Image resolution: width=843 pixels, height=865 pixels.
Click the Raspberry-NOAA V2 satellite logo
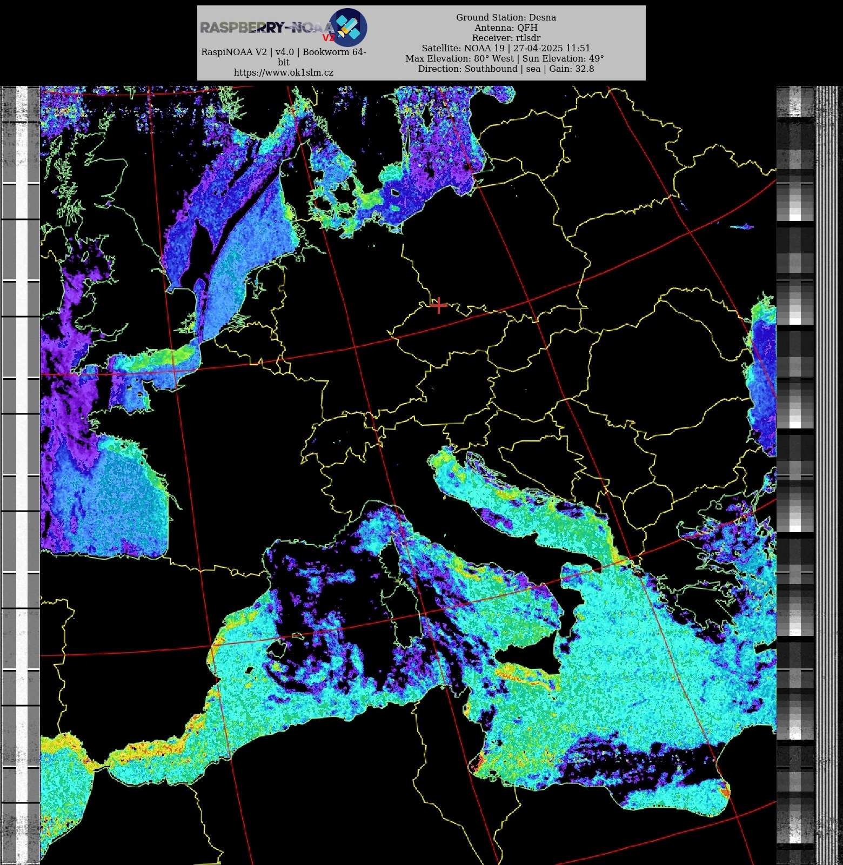(347, 27)
